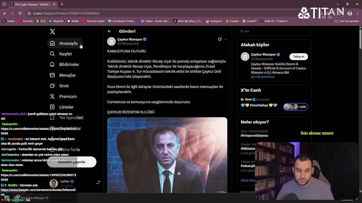Click browser back arrow
Screen dimensions: 362x203
pos(5,13)
